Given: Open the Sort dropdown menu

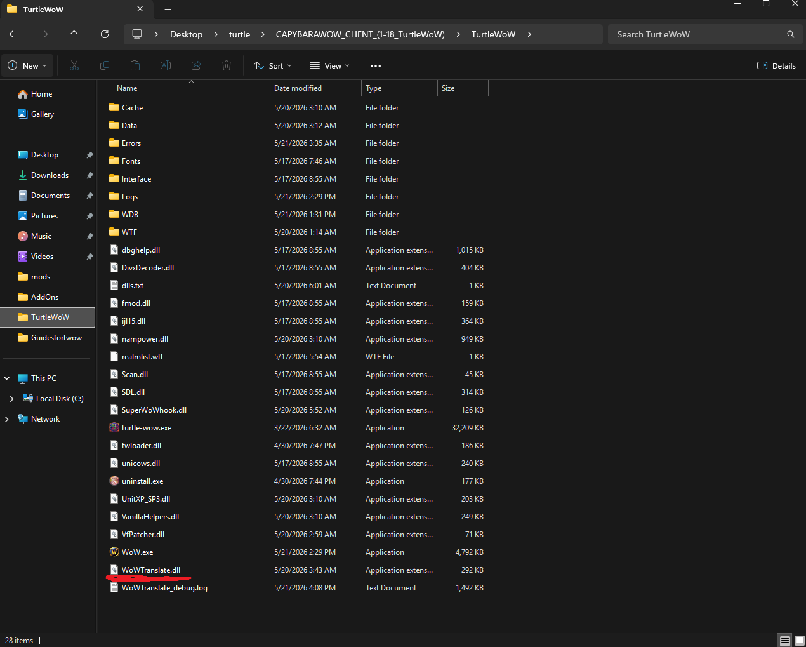Looking at the screenshot, I should click(273, 65).
